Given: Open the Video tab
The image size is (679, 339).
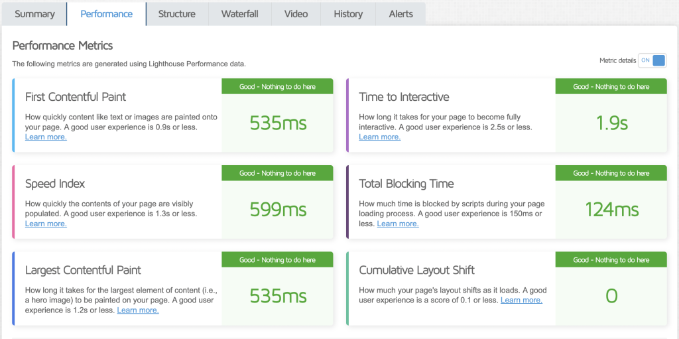Looking at the screenshot, I should (x=296, y=14).
